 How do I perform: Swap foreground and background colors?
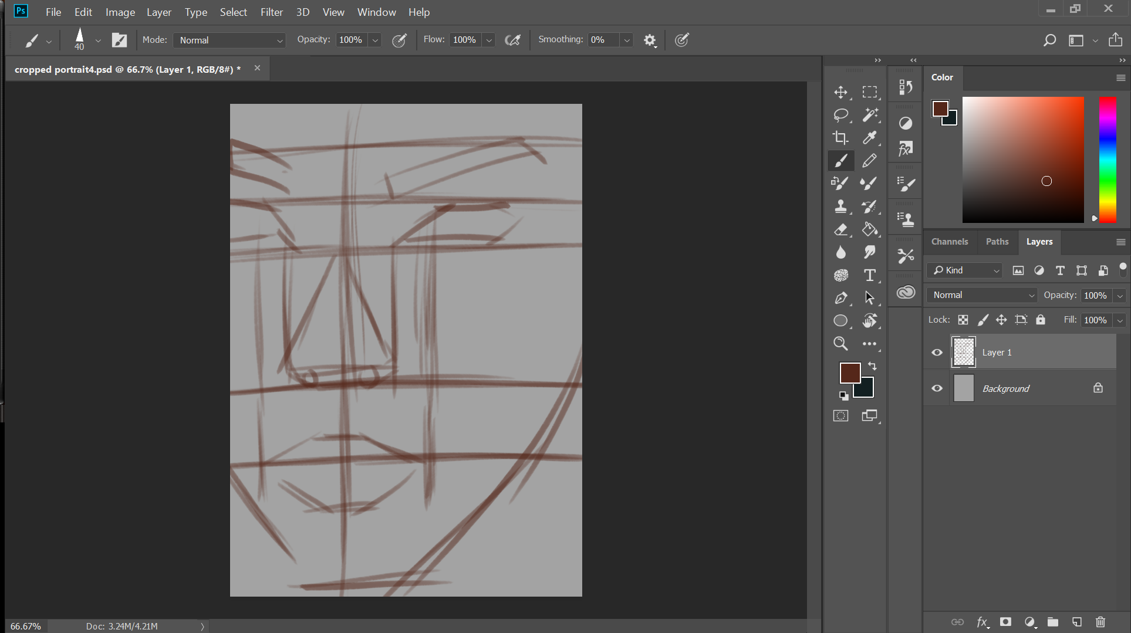pos(872,366)
